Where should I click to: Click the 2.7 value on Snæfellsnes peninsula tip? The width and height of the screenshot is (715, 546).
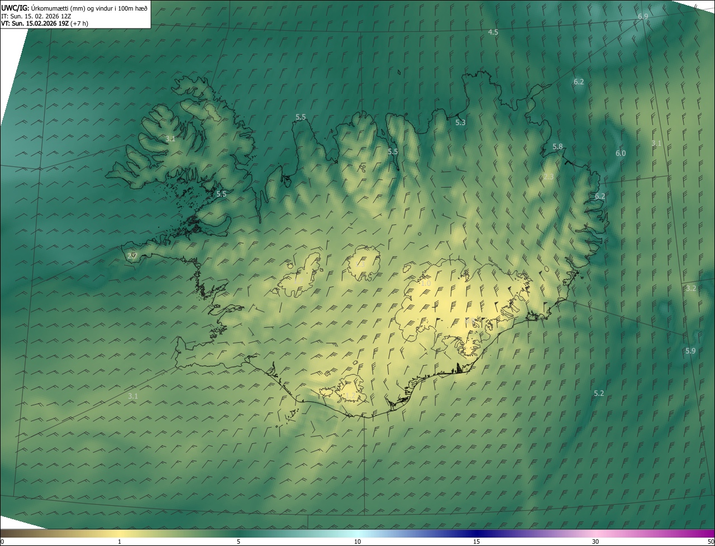coord(132,256)
